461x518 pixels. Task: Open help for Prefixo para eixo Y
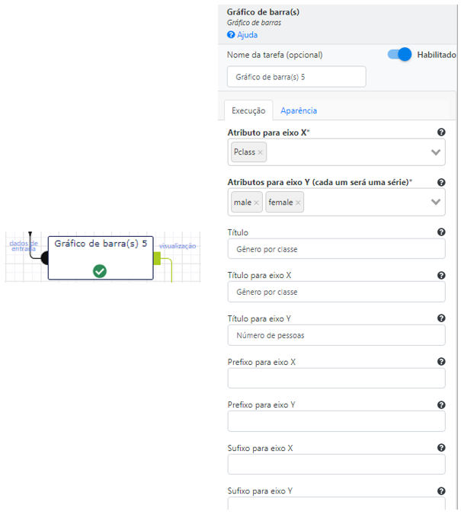pyautogui.click(x=441, y=404)
